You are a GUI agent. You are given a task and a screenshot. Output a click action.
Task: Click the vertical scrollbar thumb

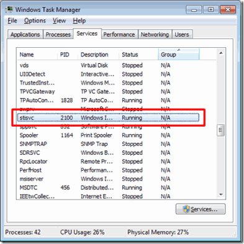pyautogui.click(x=220, y=130)
